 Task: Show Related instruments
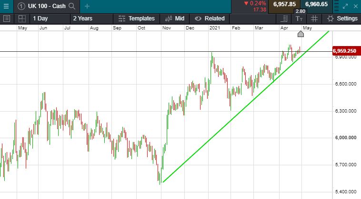click(x=210, y=19)
